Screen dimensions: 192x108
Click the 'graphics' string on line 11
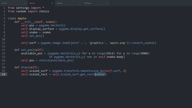(x=97, y=43)
